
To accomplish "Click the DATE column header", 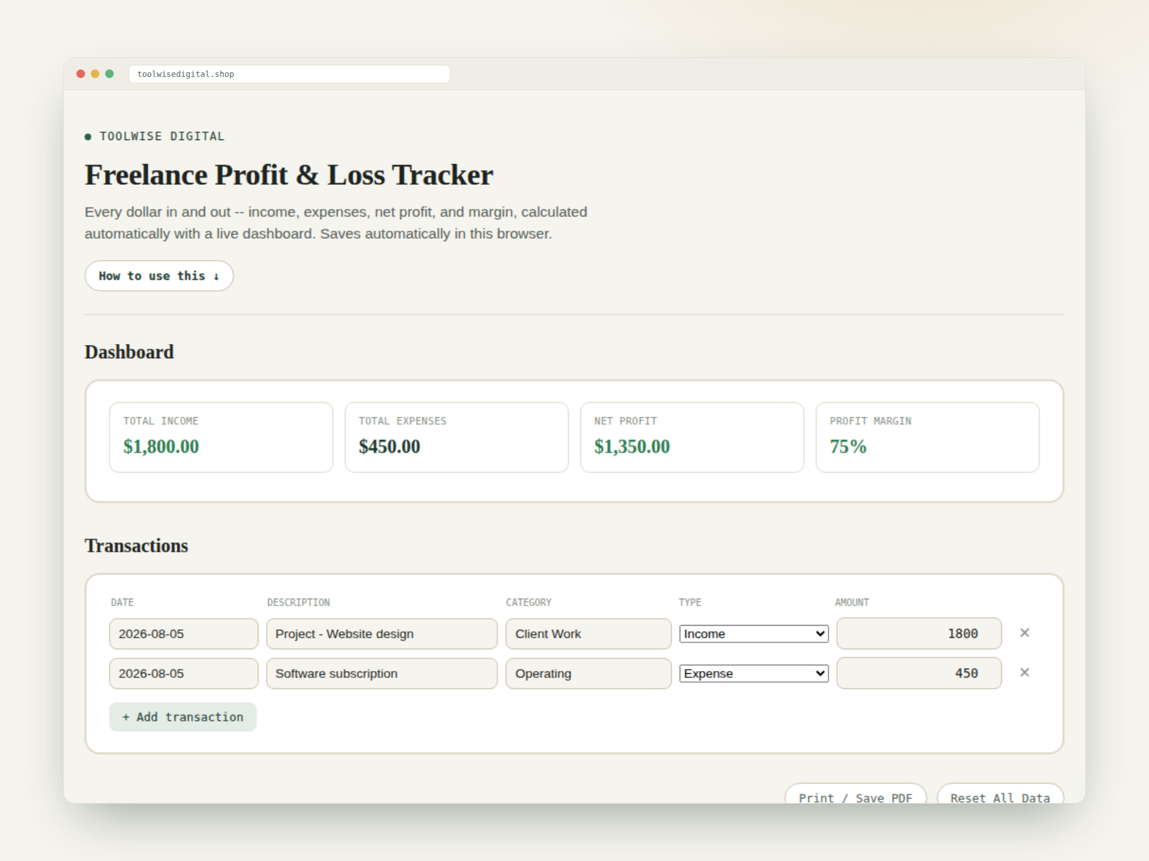I will pyautogui.click(x=122, y=602).
